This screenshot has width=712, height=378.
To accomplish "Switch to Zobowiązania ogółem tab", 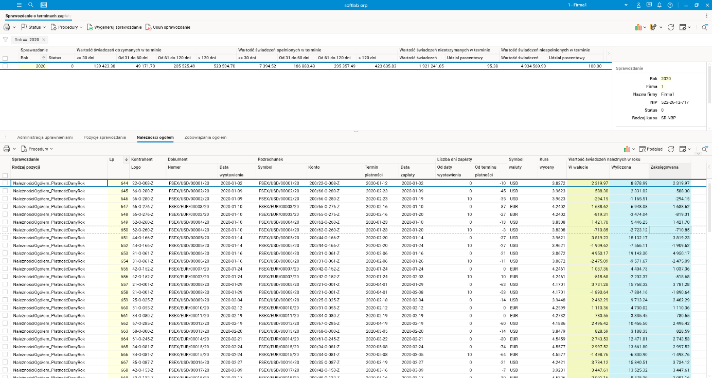I will pos(205,137).
